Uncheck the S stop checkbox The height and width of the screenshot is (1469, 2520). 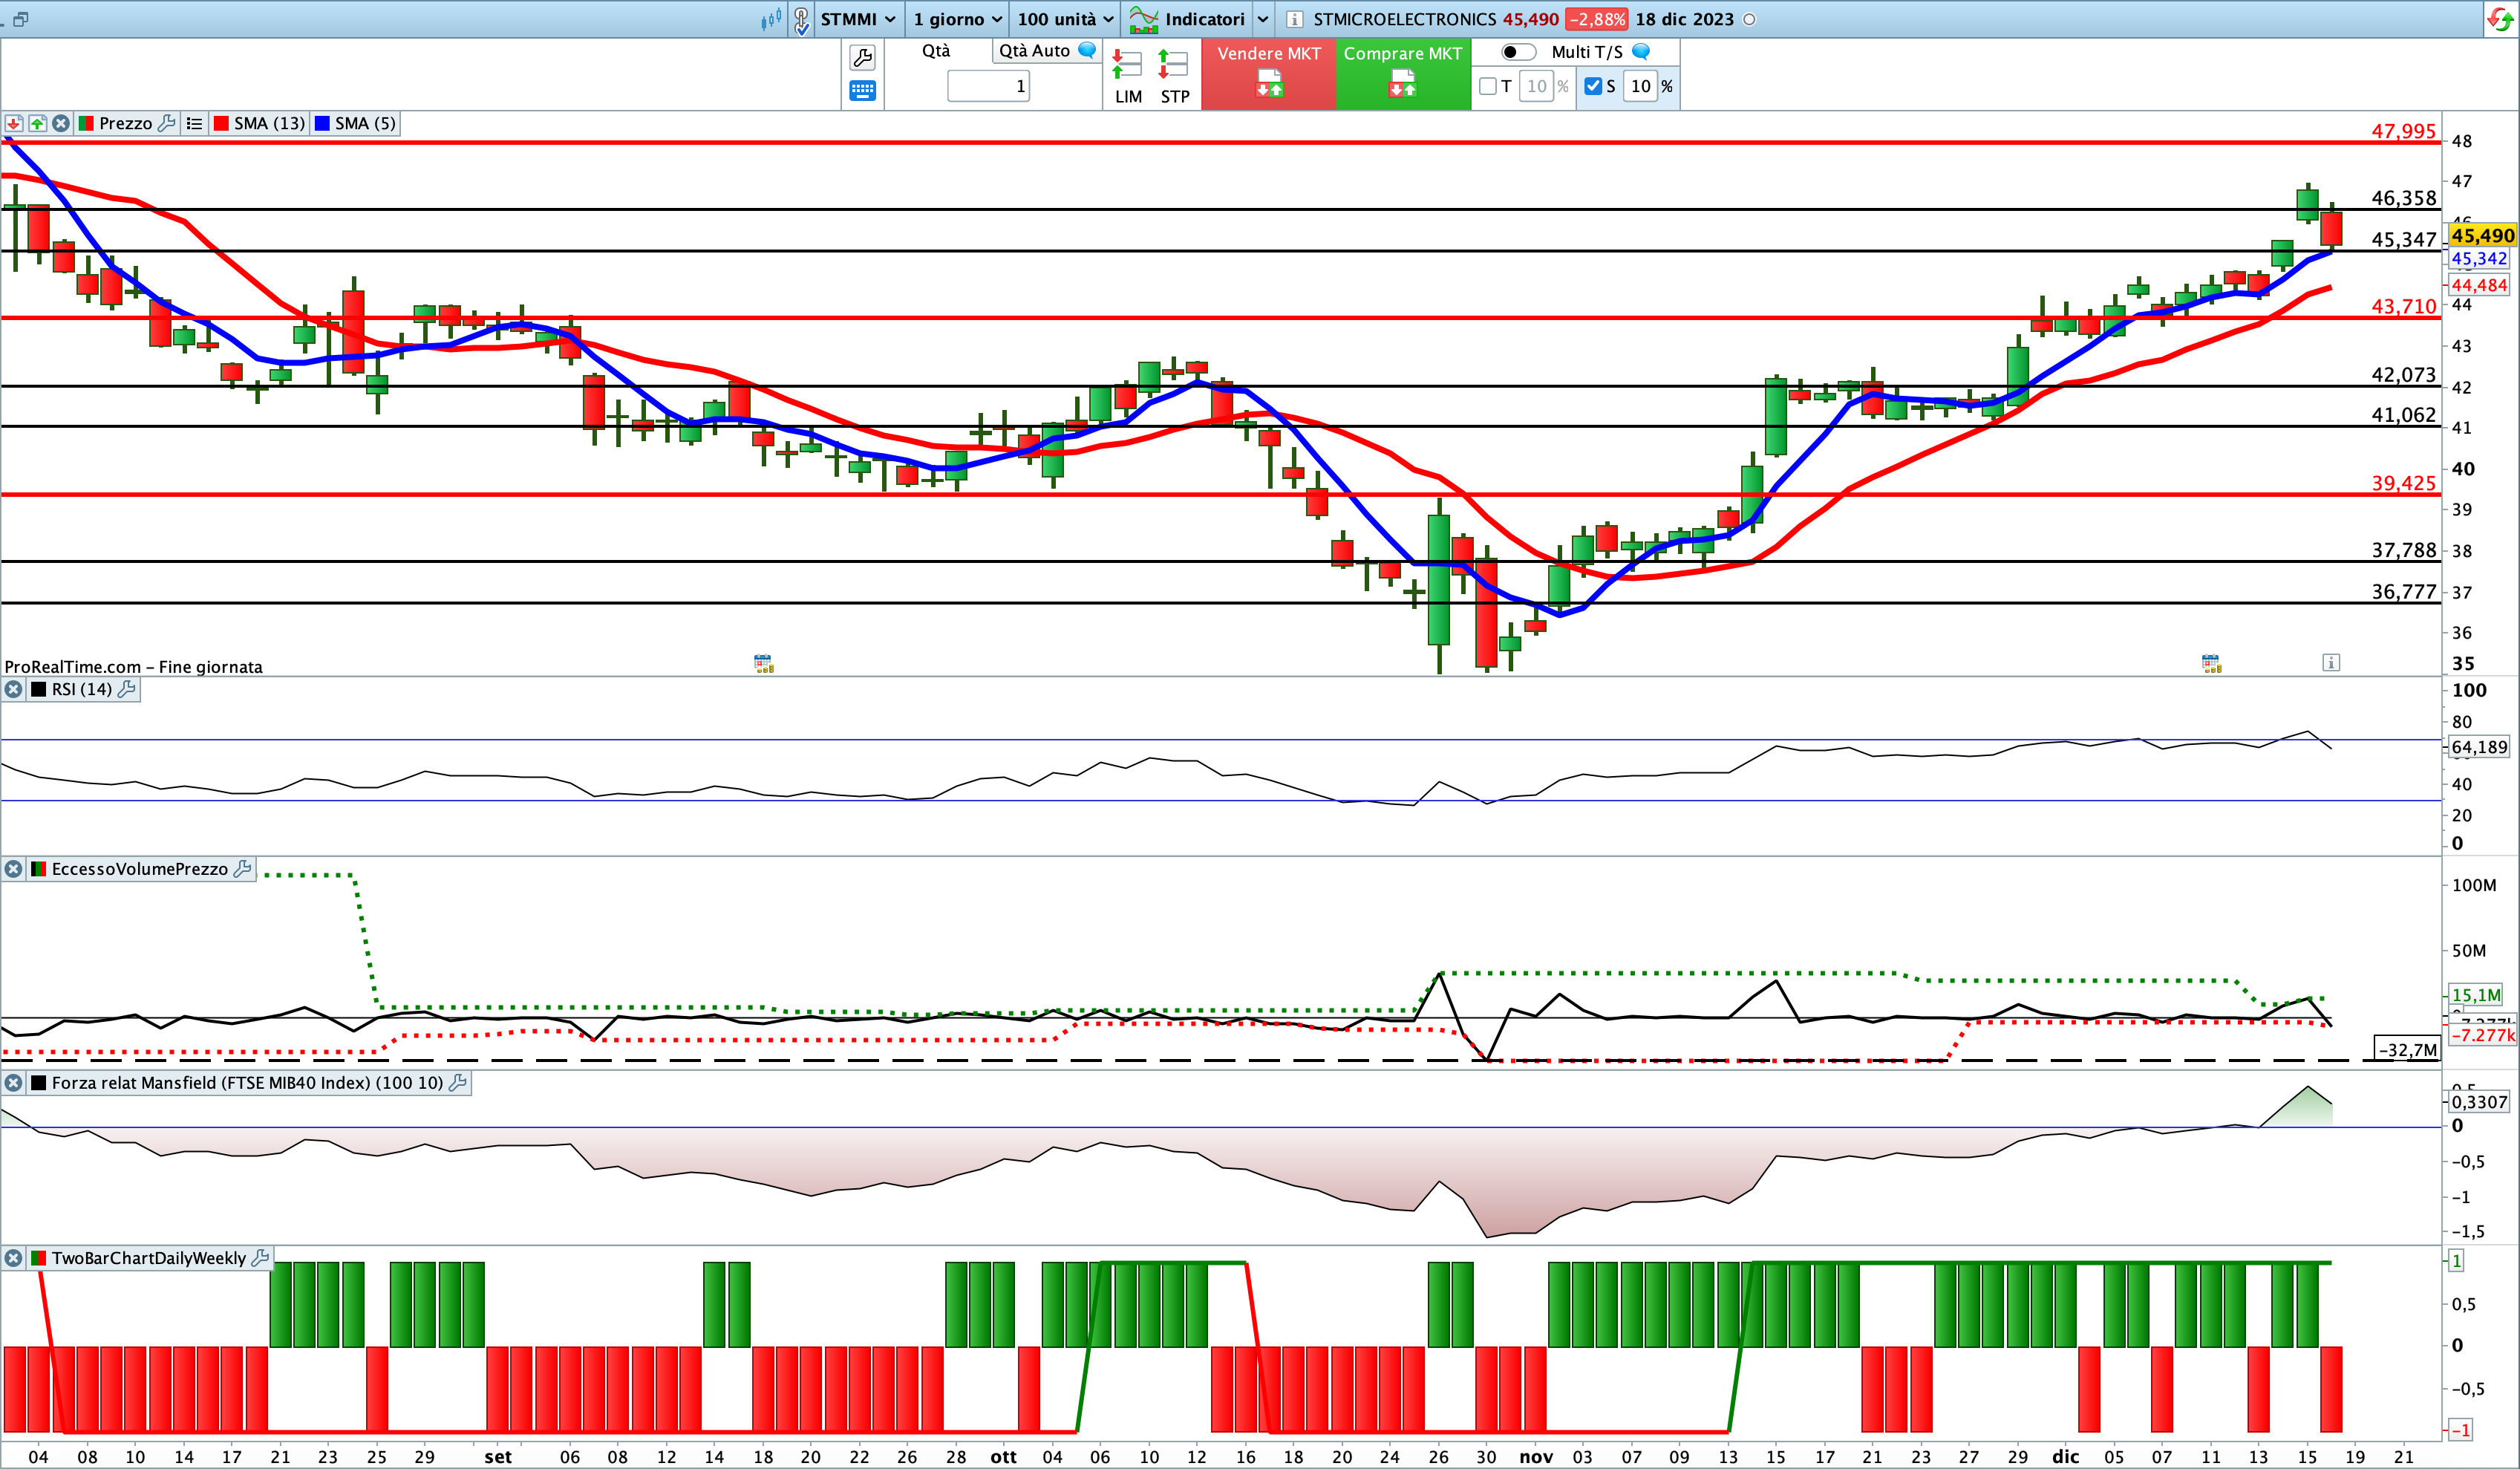(x=1593, y=86)
